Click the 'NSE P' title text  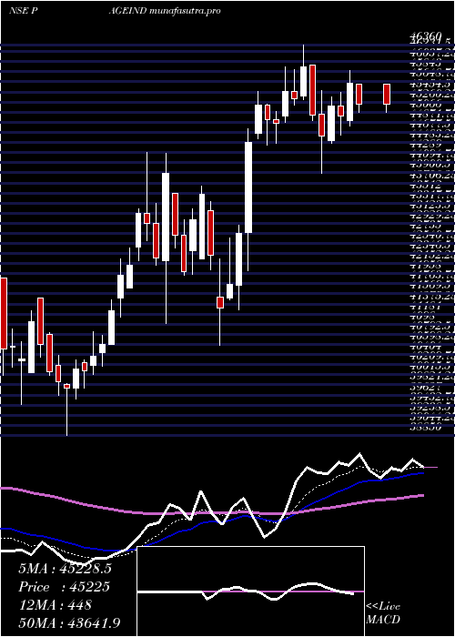(x=24, y=11)
